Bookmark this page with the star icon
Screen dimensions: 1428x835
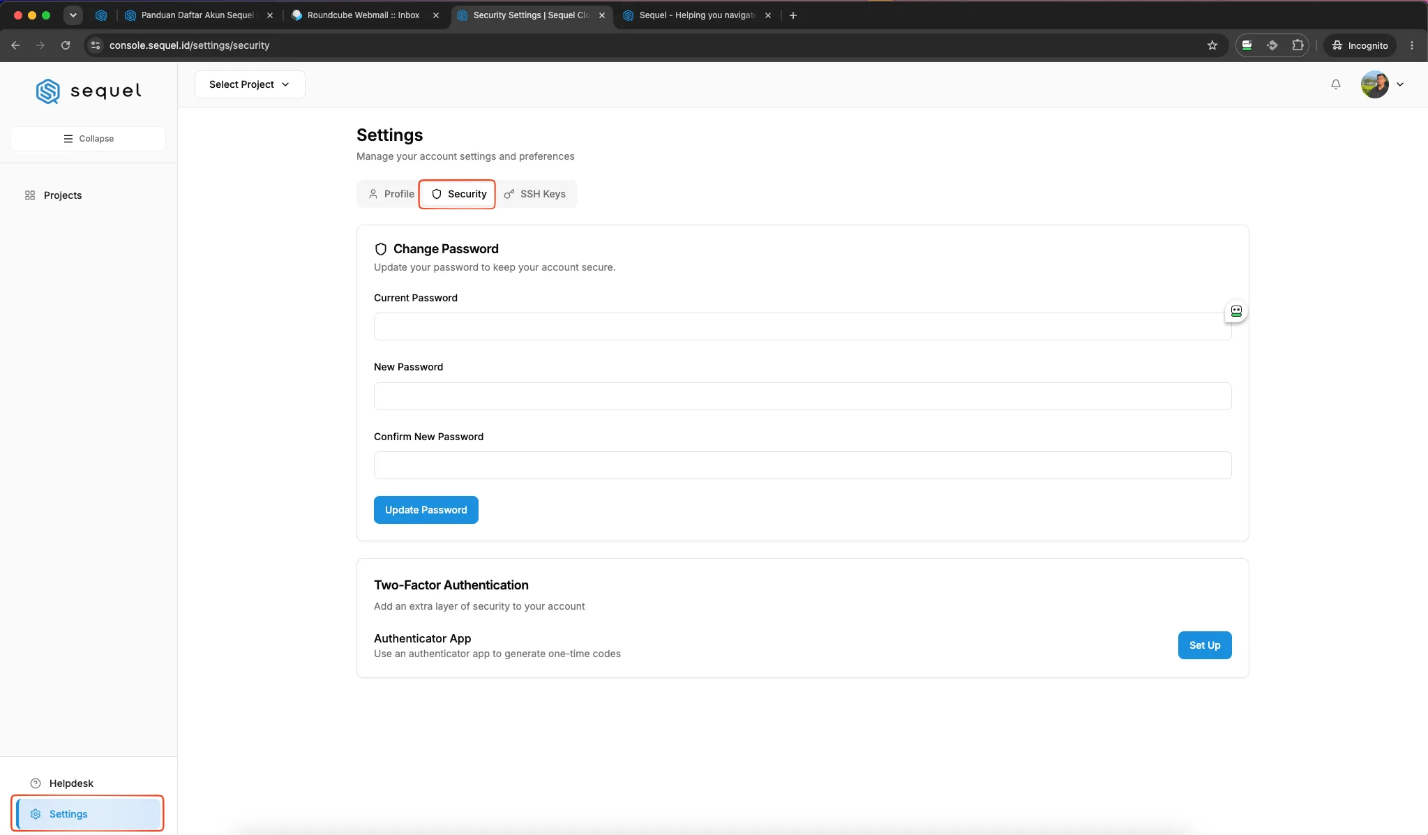(x=1212, y=45)
